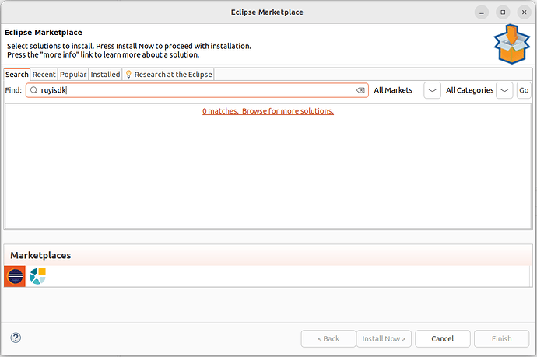Clear the search text with the erase icon

(360, 90)
